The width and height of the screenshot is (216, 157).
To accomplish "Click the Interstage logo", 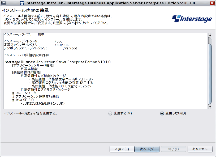I will (192, 19).
